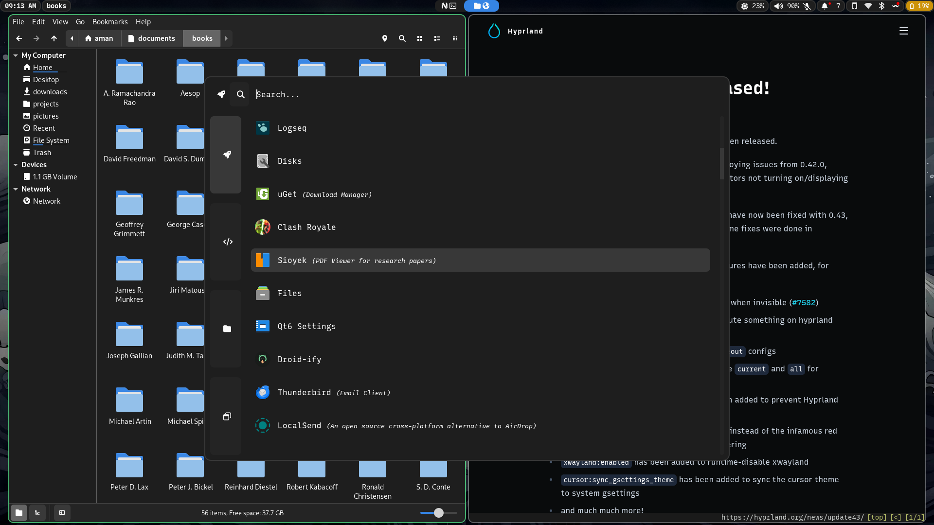Viewport: 934px width, 525px height.
Task: Select the books path segment
Action: [202, 38]
